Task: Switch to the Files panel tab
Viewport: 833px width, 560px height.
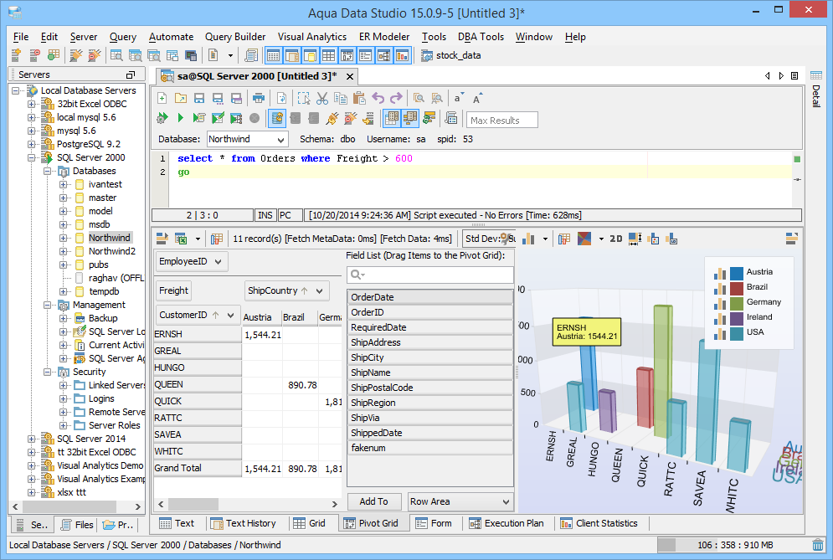Action: (78, 525)
